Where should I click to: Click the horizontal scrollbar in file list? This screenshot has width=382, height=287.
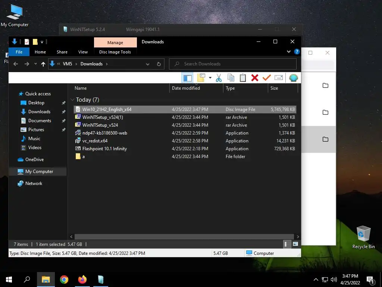[x=184, y=237]
